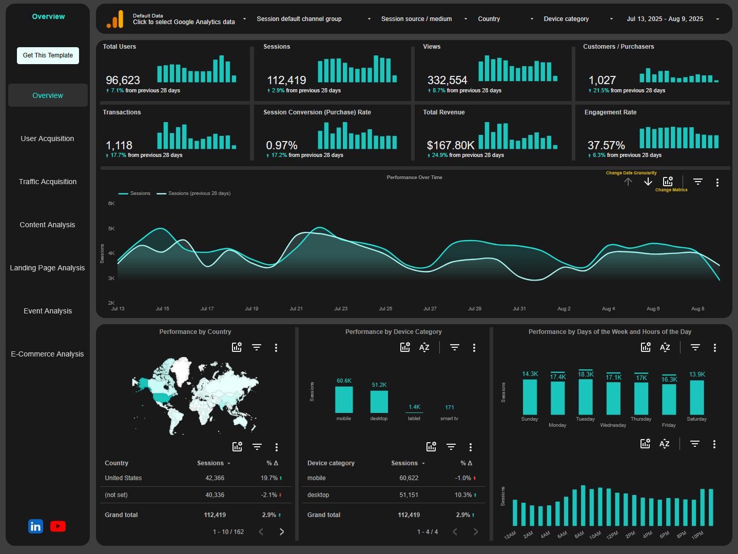This screenshot has height=554, width=738.
Task: Open metrics icon on days of week chart
Action: [x=646, y=347]
